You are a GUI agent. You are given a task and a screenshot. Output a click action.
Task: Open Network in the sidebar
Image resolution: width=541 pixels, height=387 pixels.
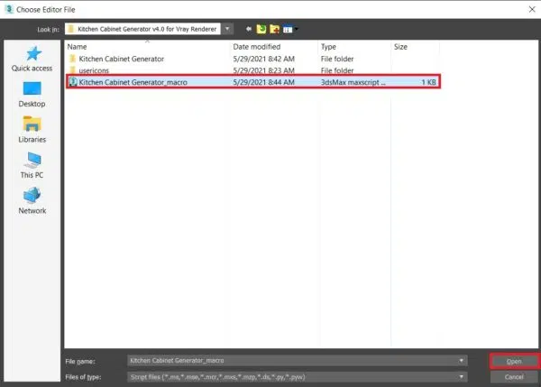pos(32,201)
